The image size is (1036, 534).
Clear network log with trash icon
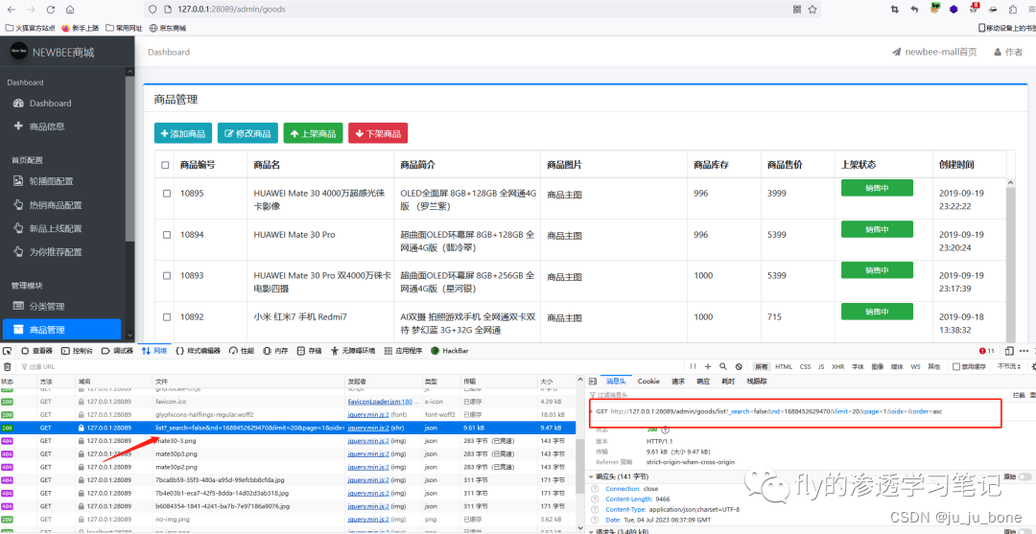(8, 366)
